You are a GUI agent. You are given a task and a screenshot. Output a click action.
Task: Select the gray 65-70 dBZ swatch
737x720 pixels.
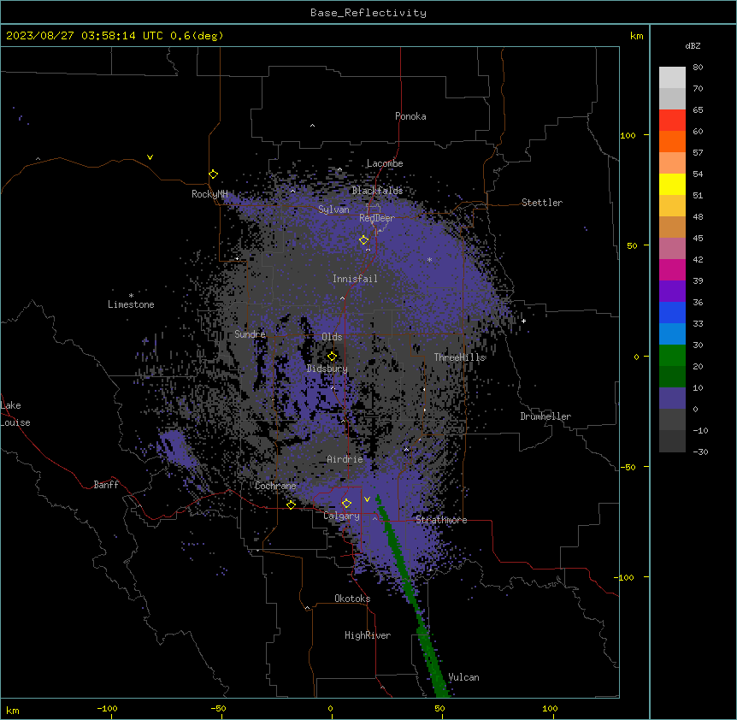[x=672, y=98]
